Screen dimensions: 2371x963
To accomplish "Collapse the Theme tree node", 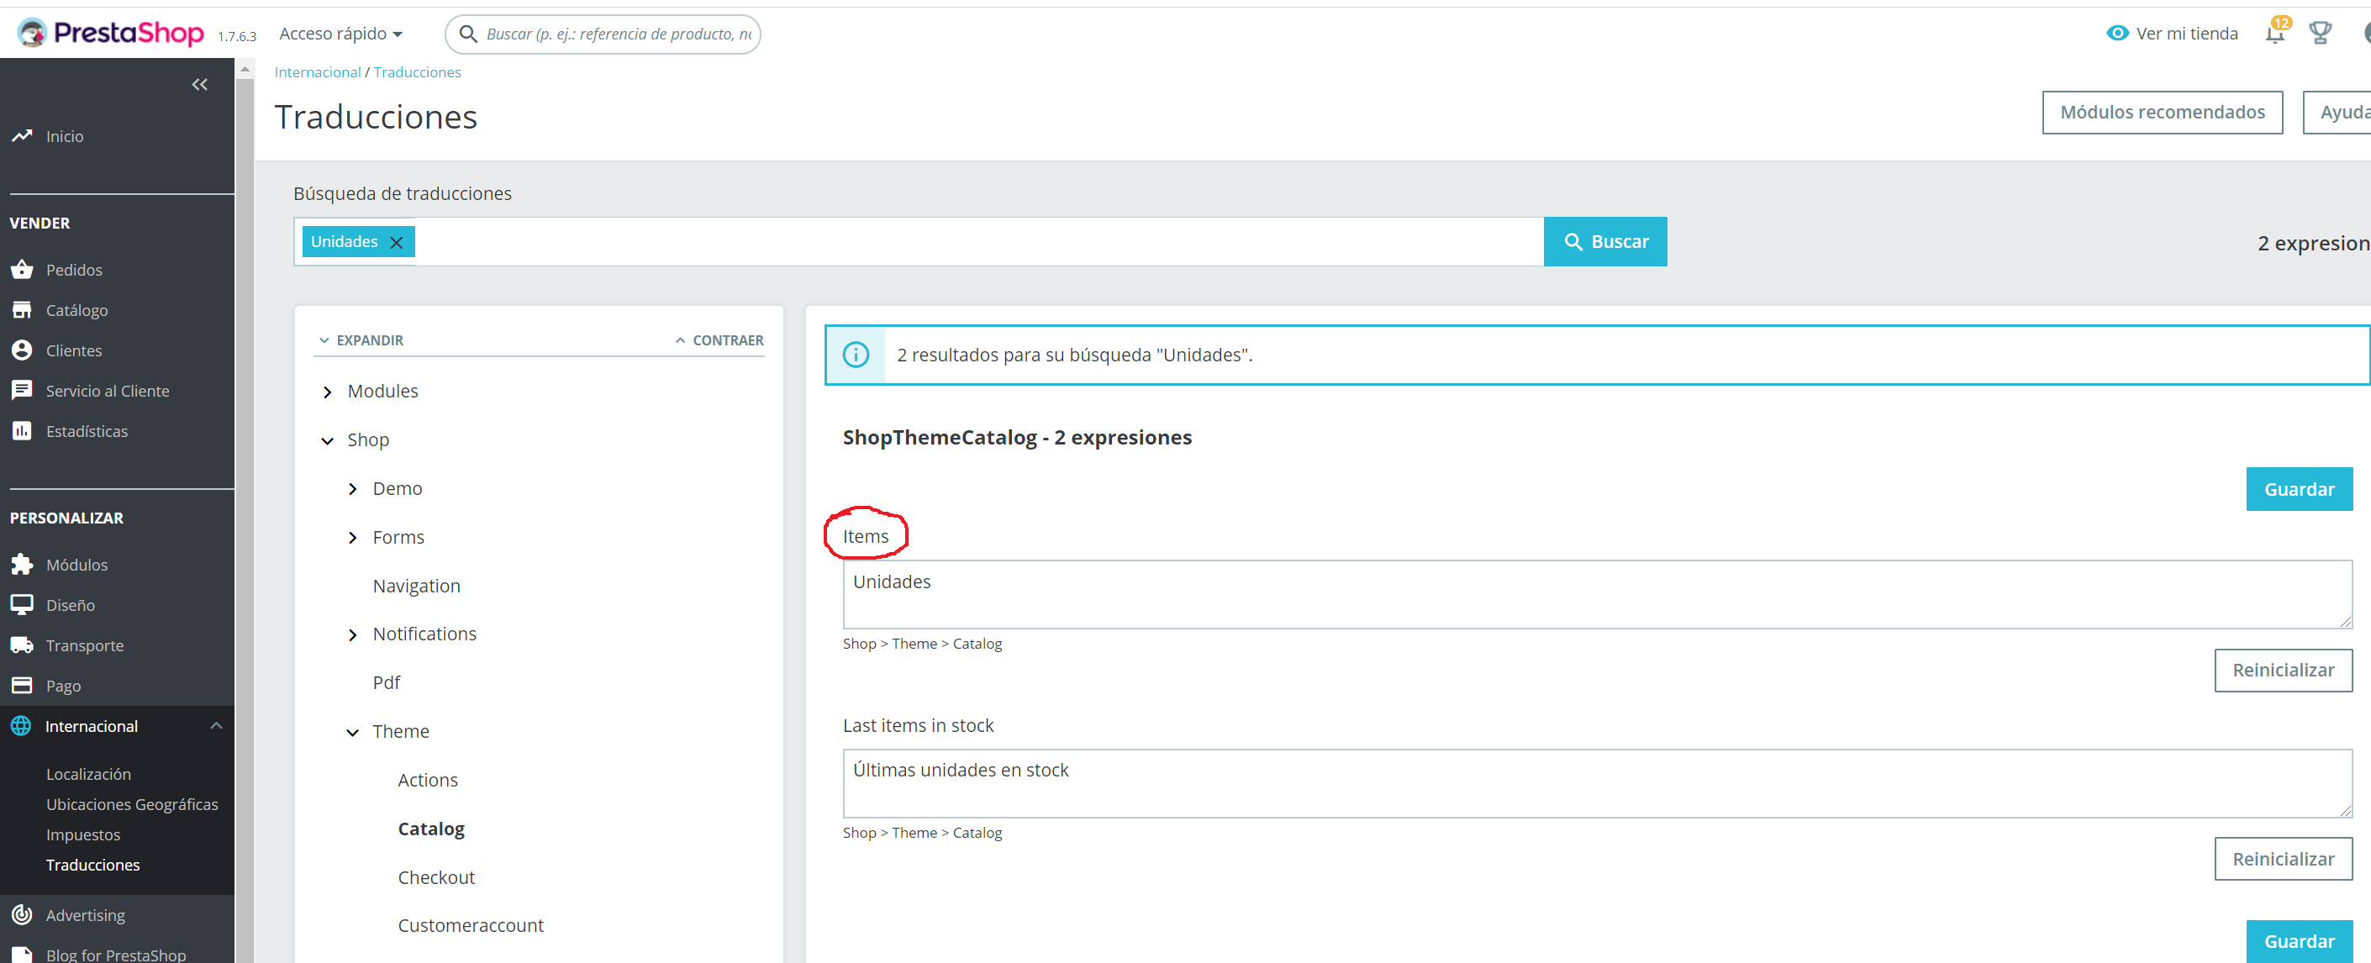I will [x=352, y=733].
